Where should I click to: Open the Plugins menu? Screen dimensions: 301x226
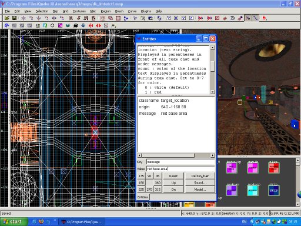pos(146,11)
